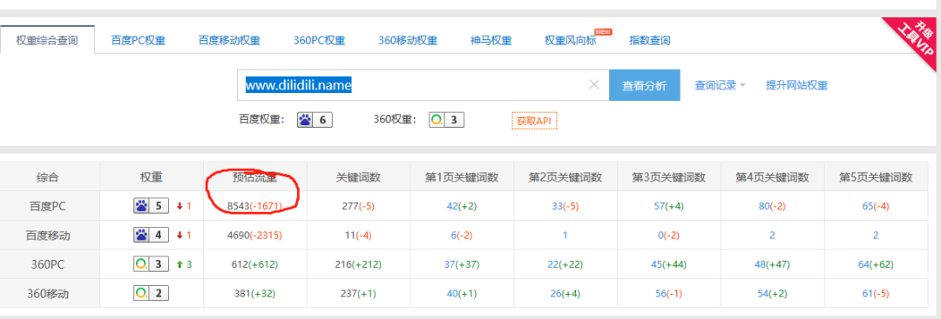Image resolution: width=941 pixels, height=319 pixels.
Task: Open the 权重风向标 tab
Action: pyautogui.click(x=570, y=41)
